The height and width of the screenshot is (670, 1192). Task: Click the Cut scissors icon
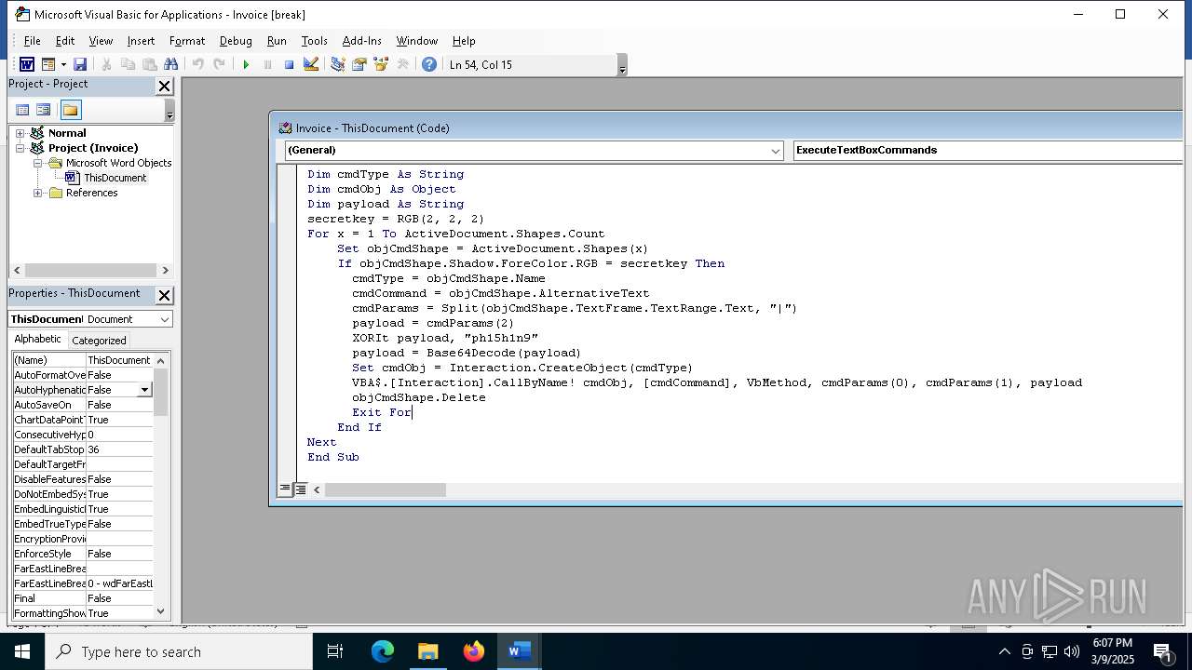pos(106,64)
